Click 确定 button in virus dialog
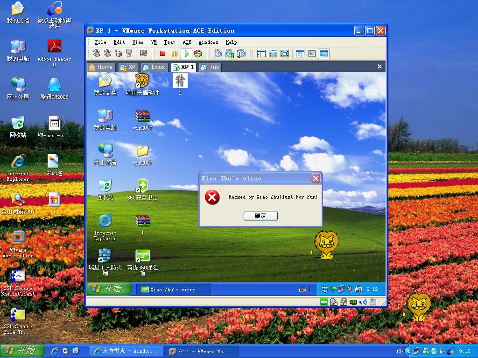This screenshot has width=478, height=358. point(260,216)
